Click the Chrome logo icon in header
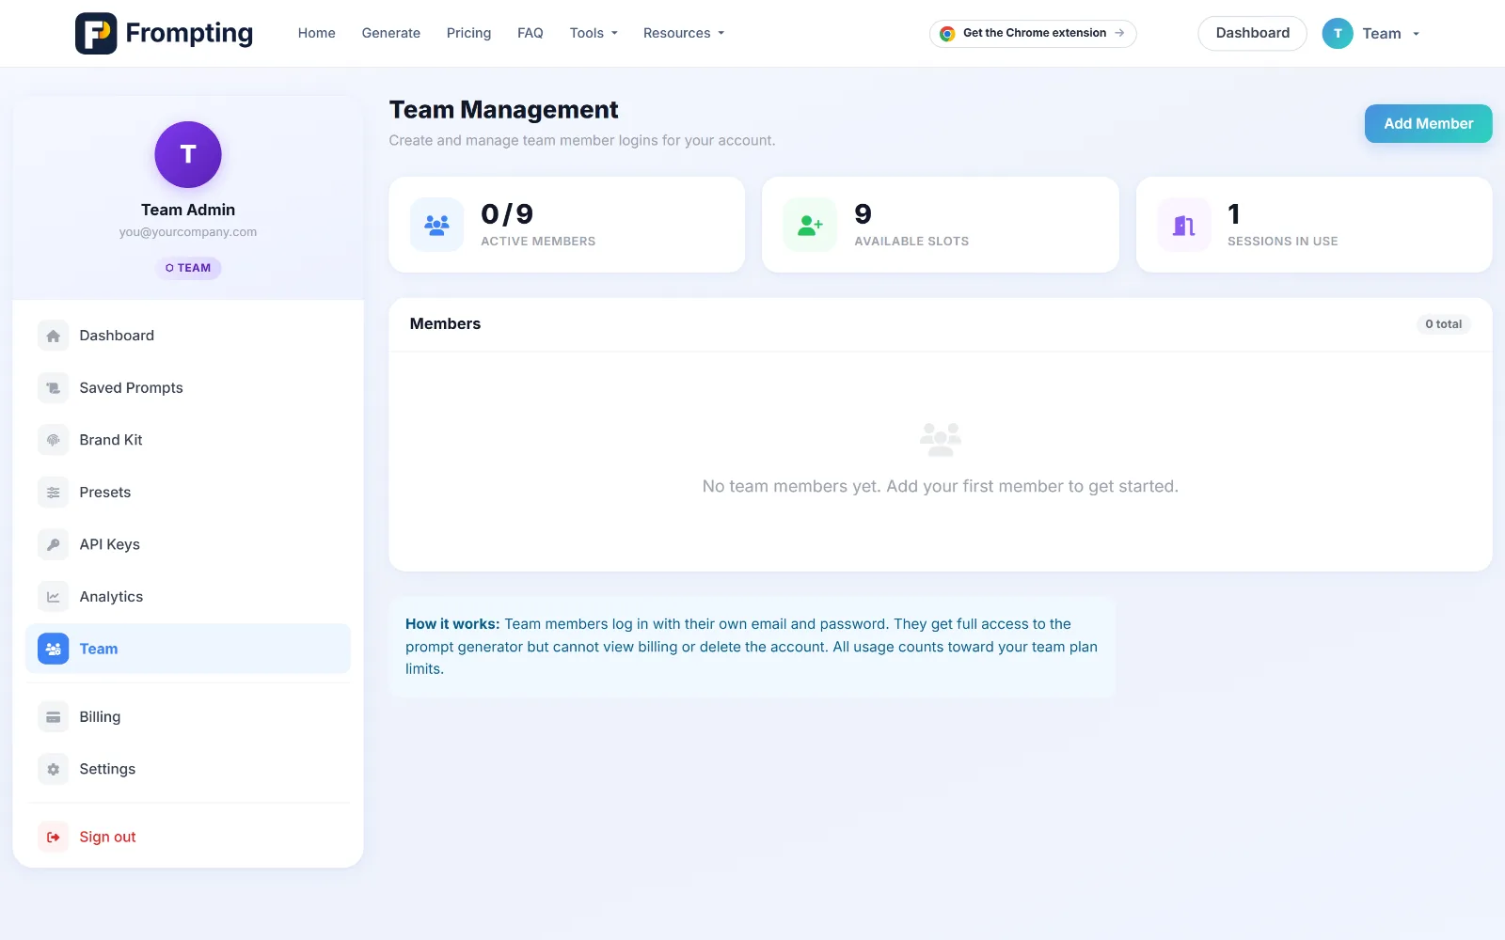 (947, 34)
